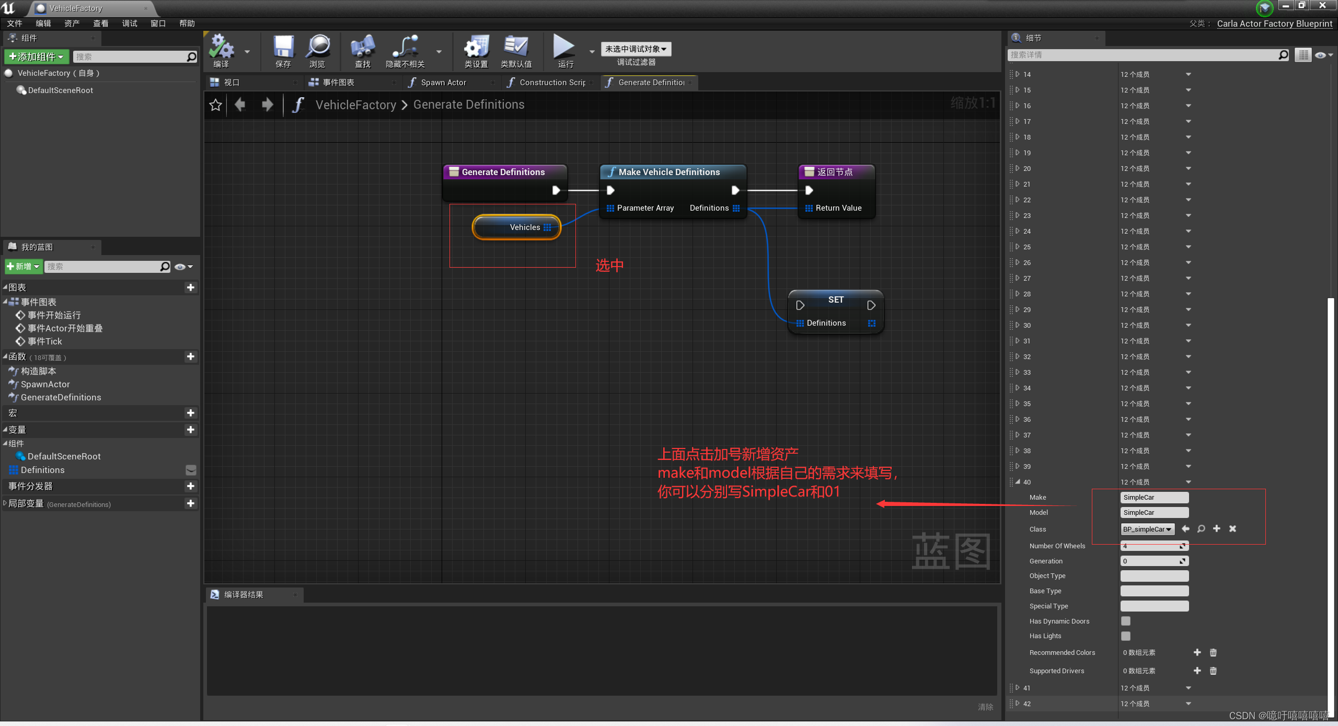Add new function with plus beside 函数

[191, 356]
